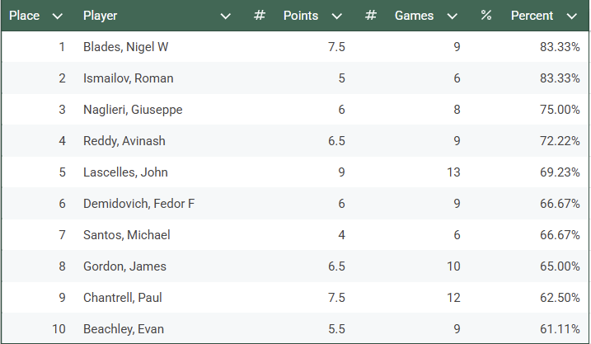Screen dimensions: 591x344
Task: Click the # icon before Points
Action: 260,16
